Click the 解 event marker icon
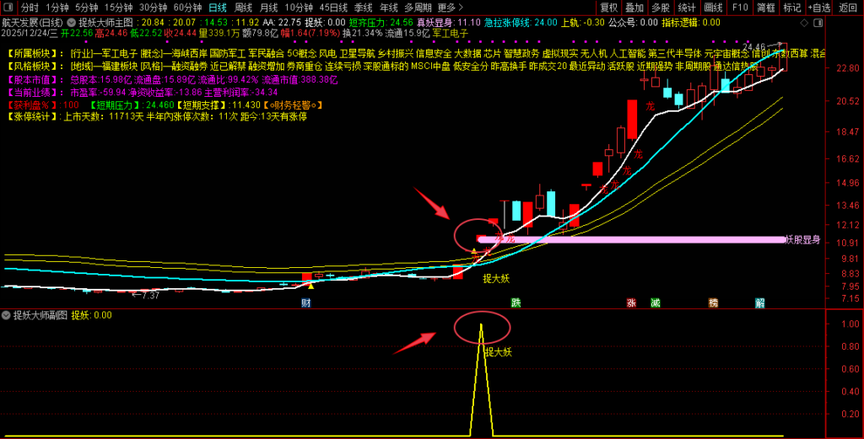This screenshot has width=864, height=439. [760, 302]
